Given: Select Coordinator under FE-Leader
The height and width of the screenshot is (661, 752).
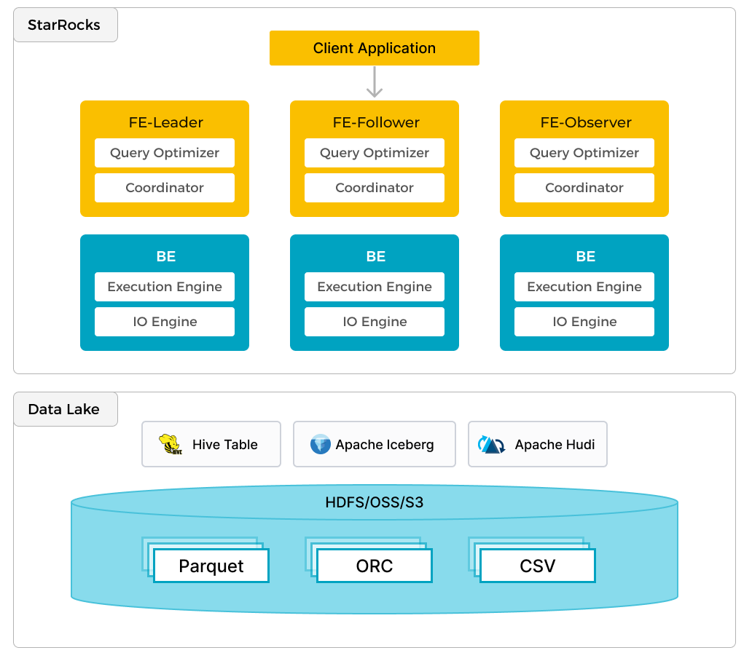Looking at the screenshot, I should (165, 188).
